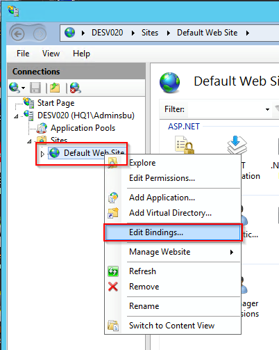The image size is (279, 350).
Task: Click the Forward navigation arrow button
Action: tap(40, 34)
